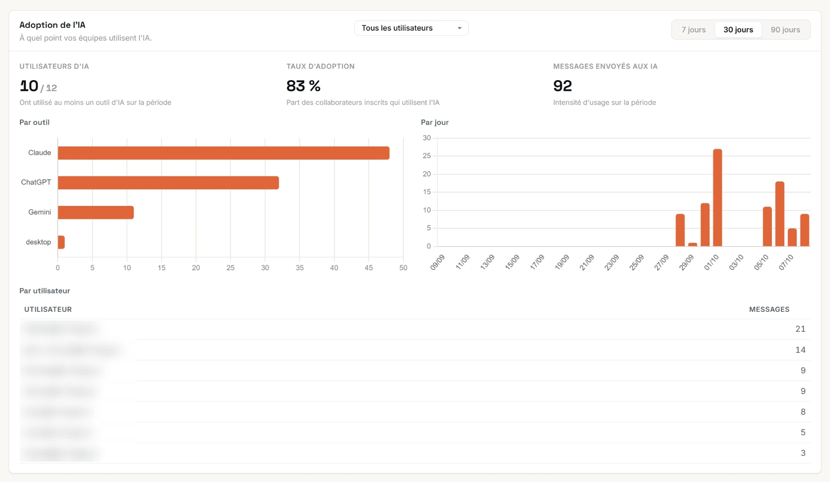Click the UTILISATEUR column header
The image size is (830, 482).
click(48, 310)
